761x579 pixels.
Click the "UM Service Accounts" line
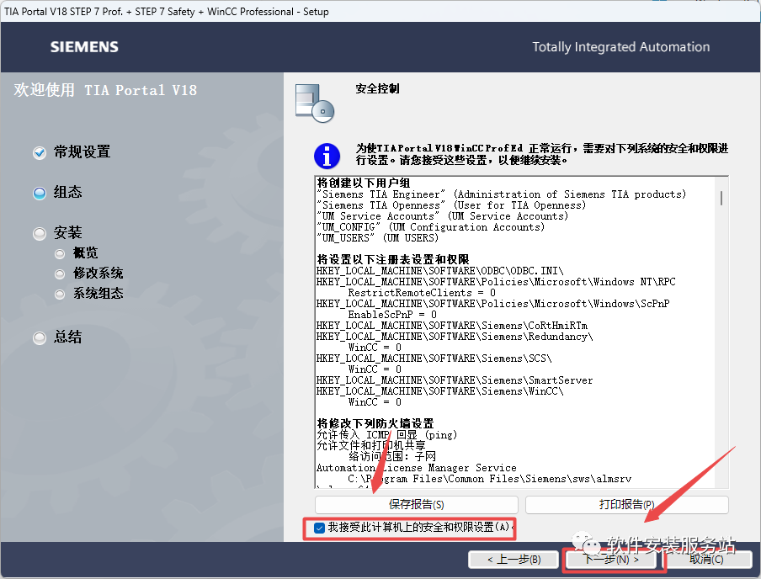(442, 216)
